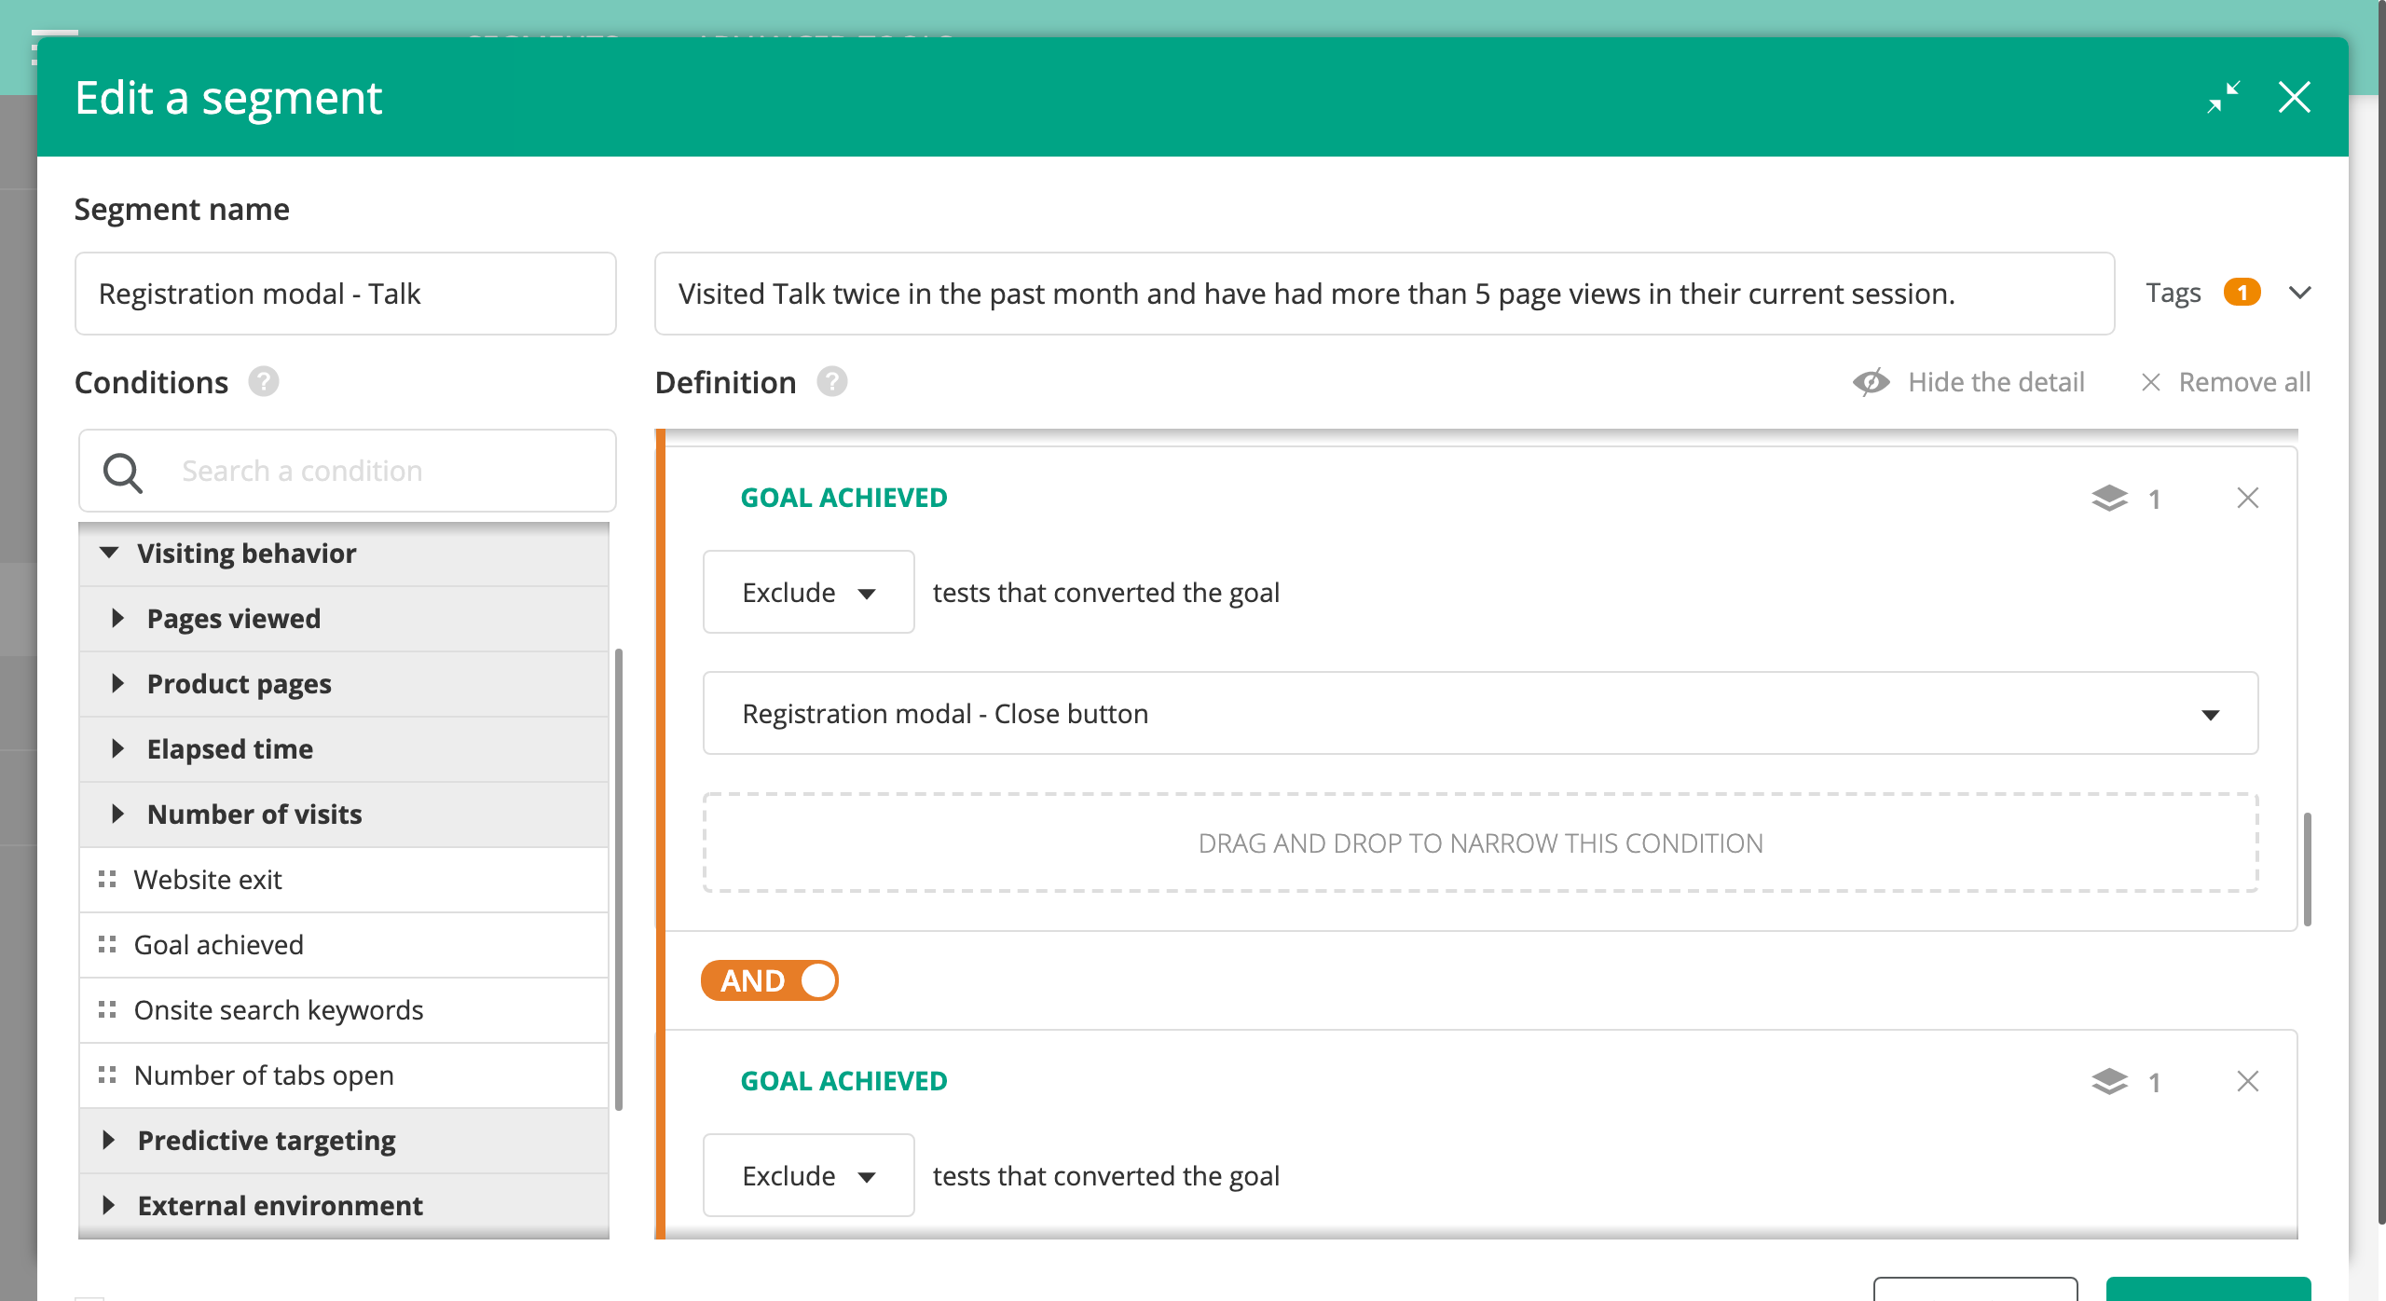Remove the first Goal Achieved condition
This screenshot has width=2386, height=1301.
2247,499
